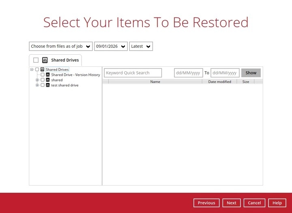The width and height of the screenshot is (292, 213).
Task: Click the Keyword Quick Search field
Action: [x=133, y=72]
